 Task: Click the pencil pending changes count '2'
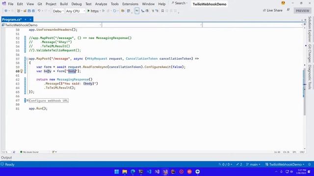point(239,164)
